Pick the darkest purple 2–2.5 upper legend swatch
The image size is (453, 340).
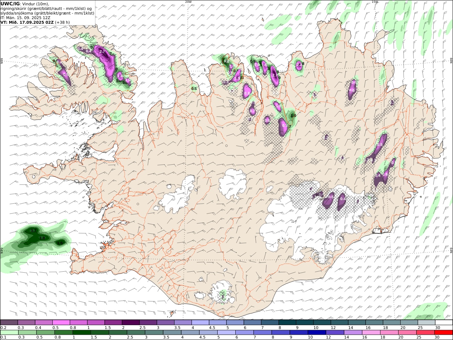(x=131, y=322)
